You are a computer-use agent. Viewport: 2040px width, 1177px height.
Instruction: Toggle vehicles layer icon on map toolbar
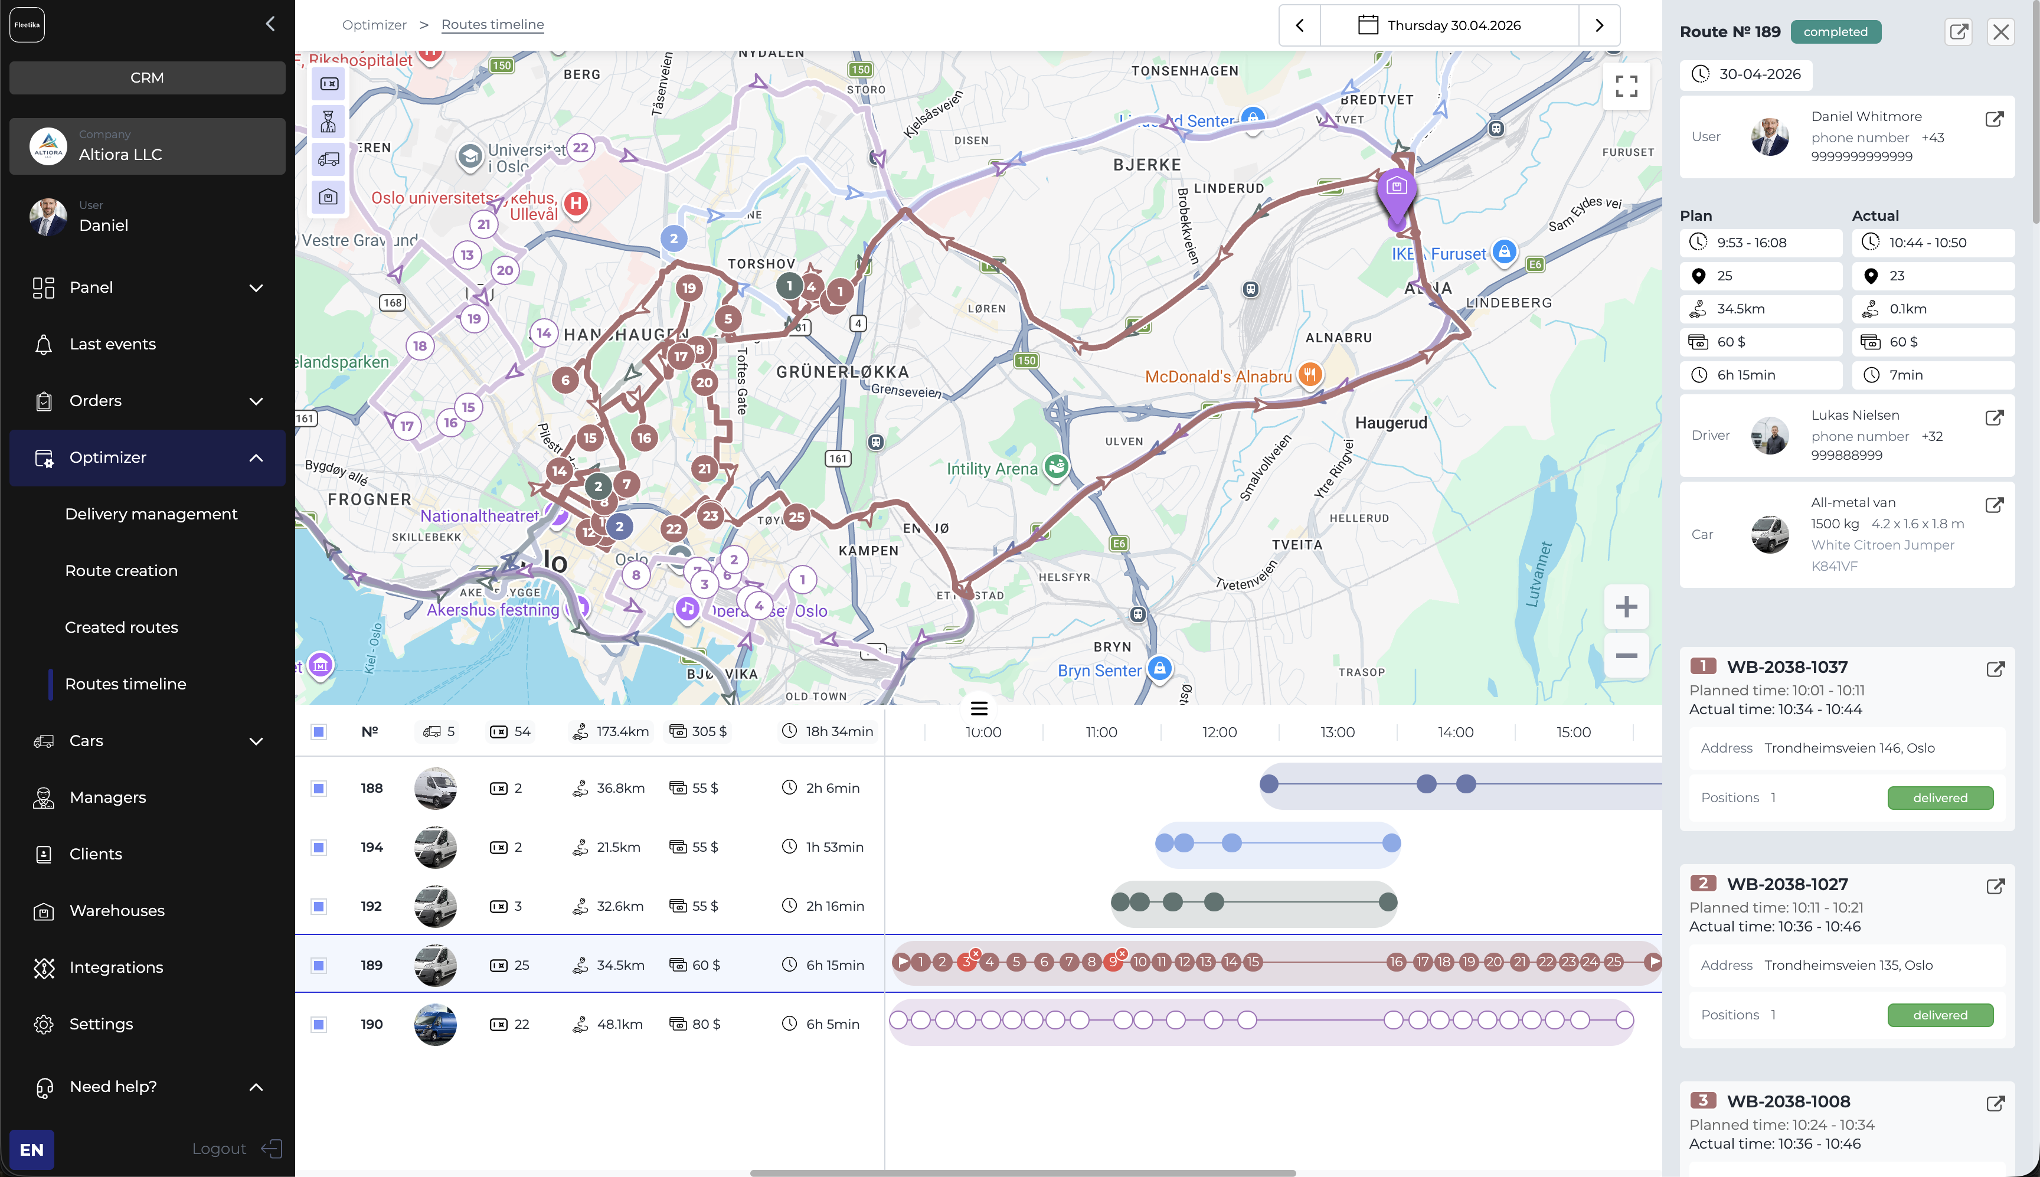click(329, 159)
